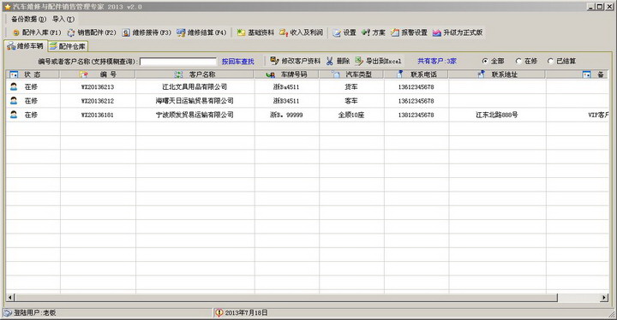Click the person icon for WX20136181 row
Image resolution: width=617 pixels, height=320 pixels.
14,115
